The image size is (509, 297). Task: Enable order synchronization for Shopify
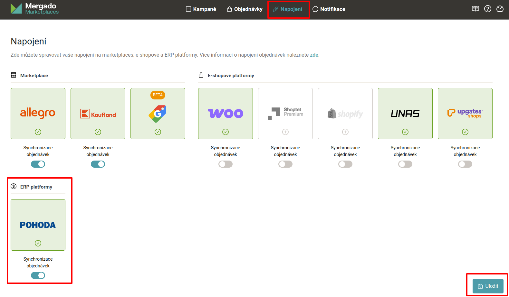(345, 164)
